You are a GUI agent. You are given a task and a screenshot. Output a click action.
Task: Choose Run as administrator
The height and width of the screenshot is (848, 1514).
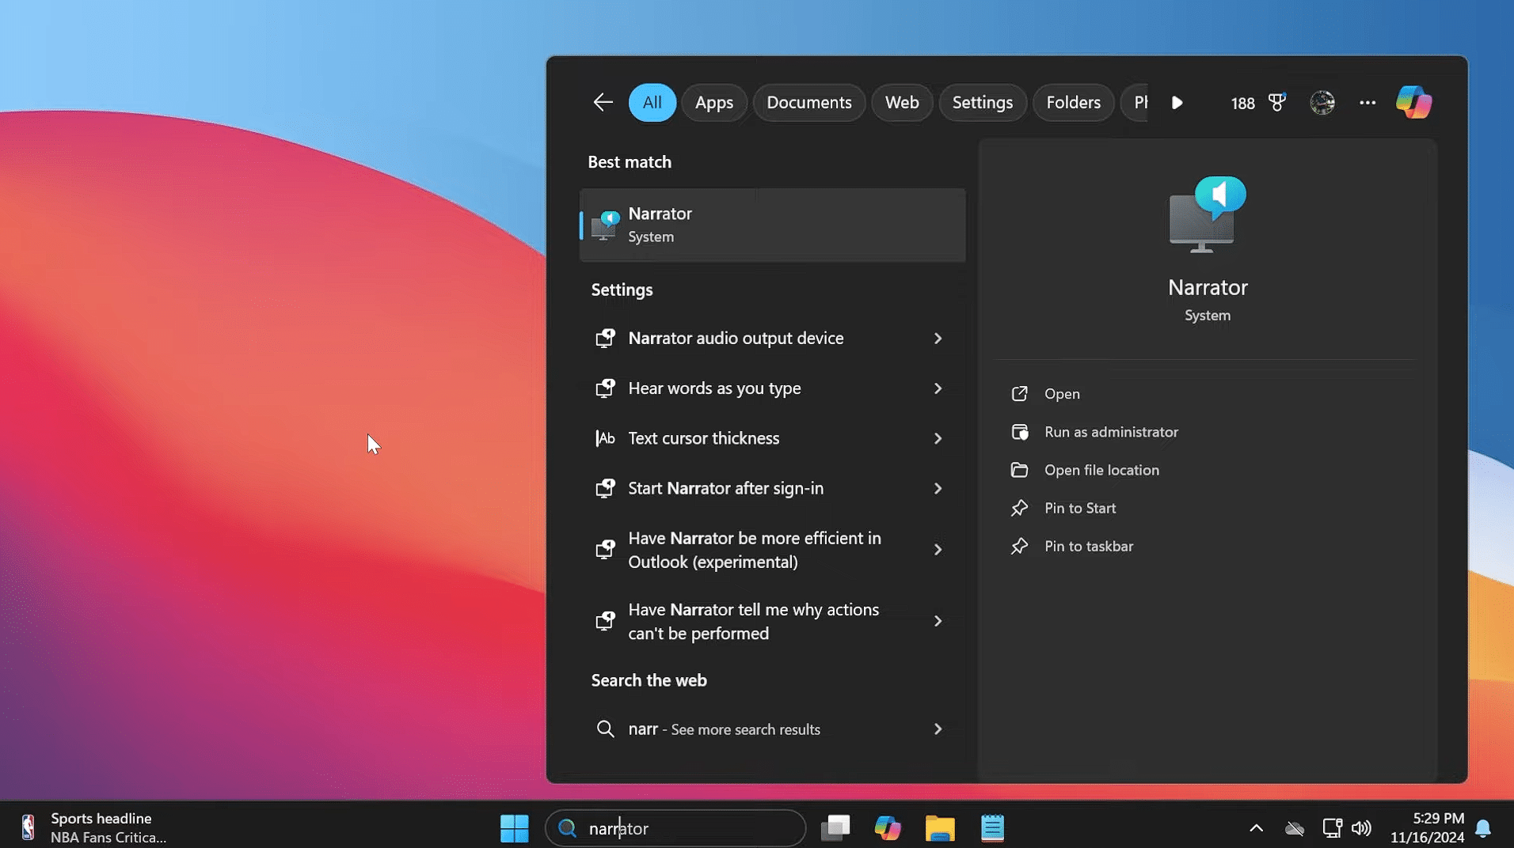click(1111, 432)
